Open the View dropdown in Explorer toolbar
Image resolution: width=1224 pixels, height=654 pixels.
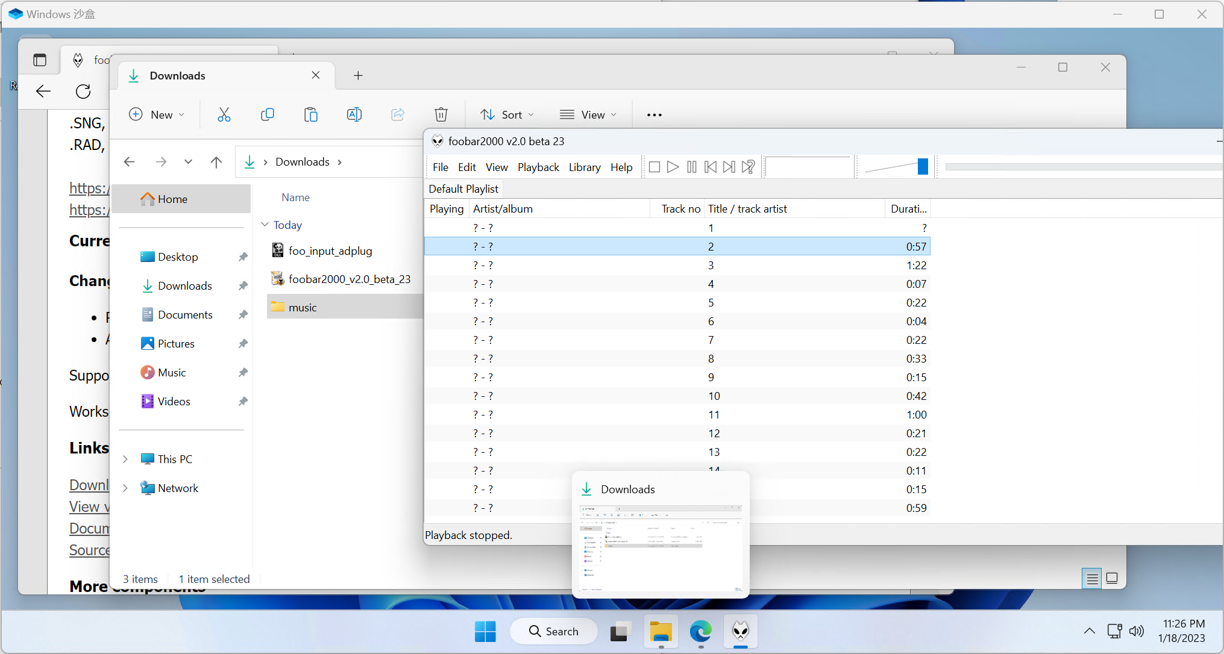click(588, 114)
